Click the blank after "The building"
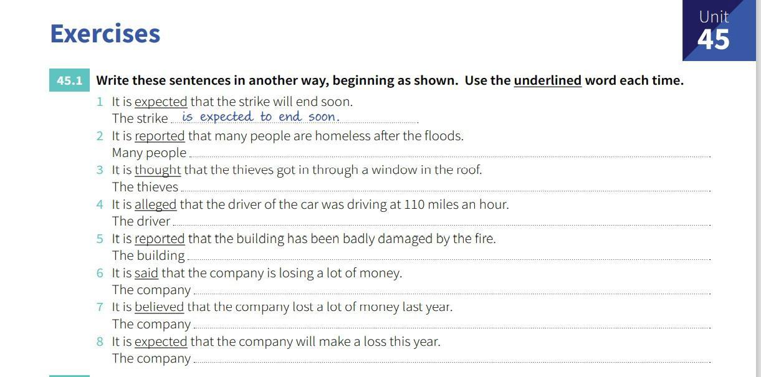The height and width of the screenshot is (377, 761). [x=449, y=255]
